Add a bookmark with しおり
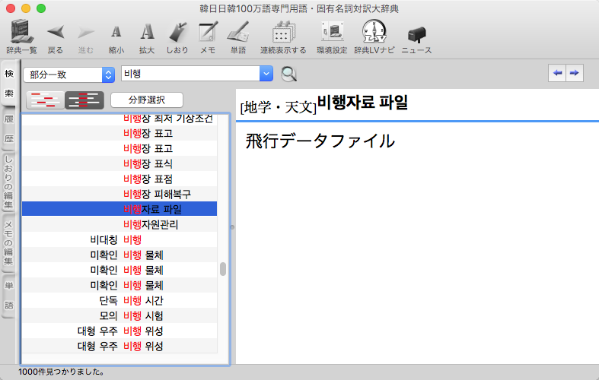The image size is (599, 380). pos(177,36)
